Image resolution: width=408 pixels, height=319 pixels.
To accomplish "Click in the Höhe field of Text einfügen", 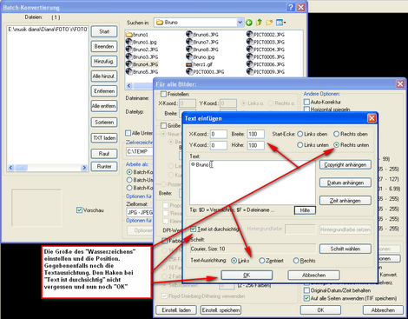I will pos(255,145).
